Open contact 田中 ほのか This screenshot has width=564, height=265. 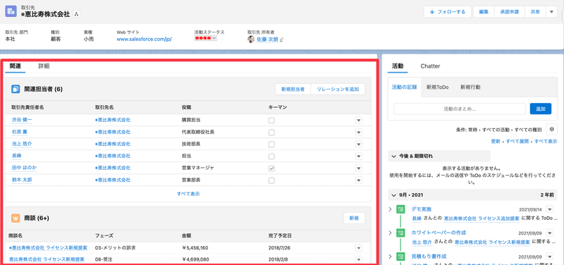tap(24, 168)
